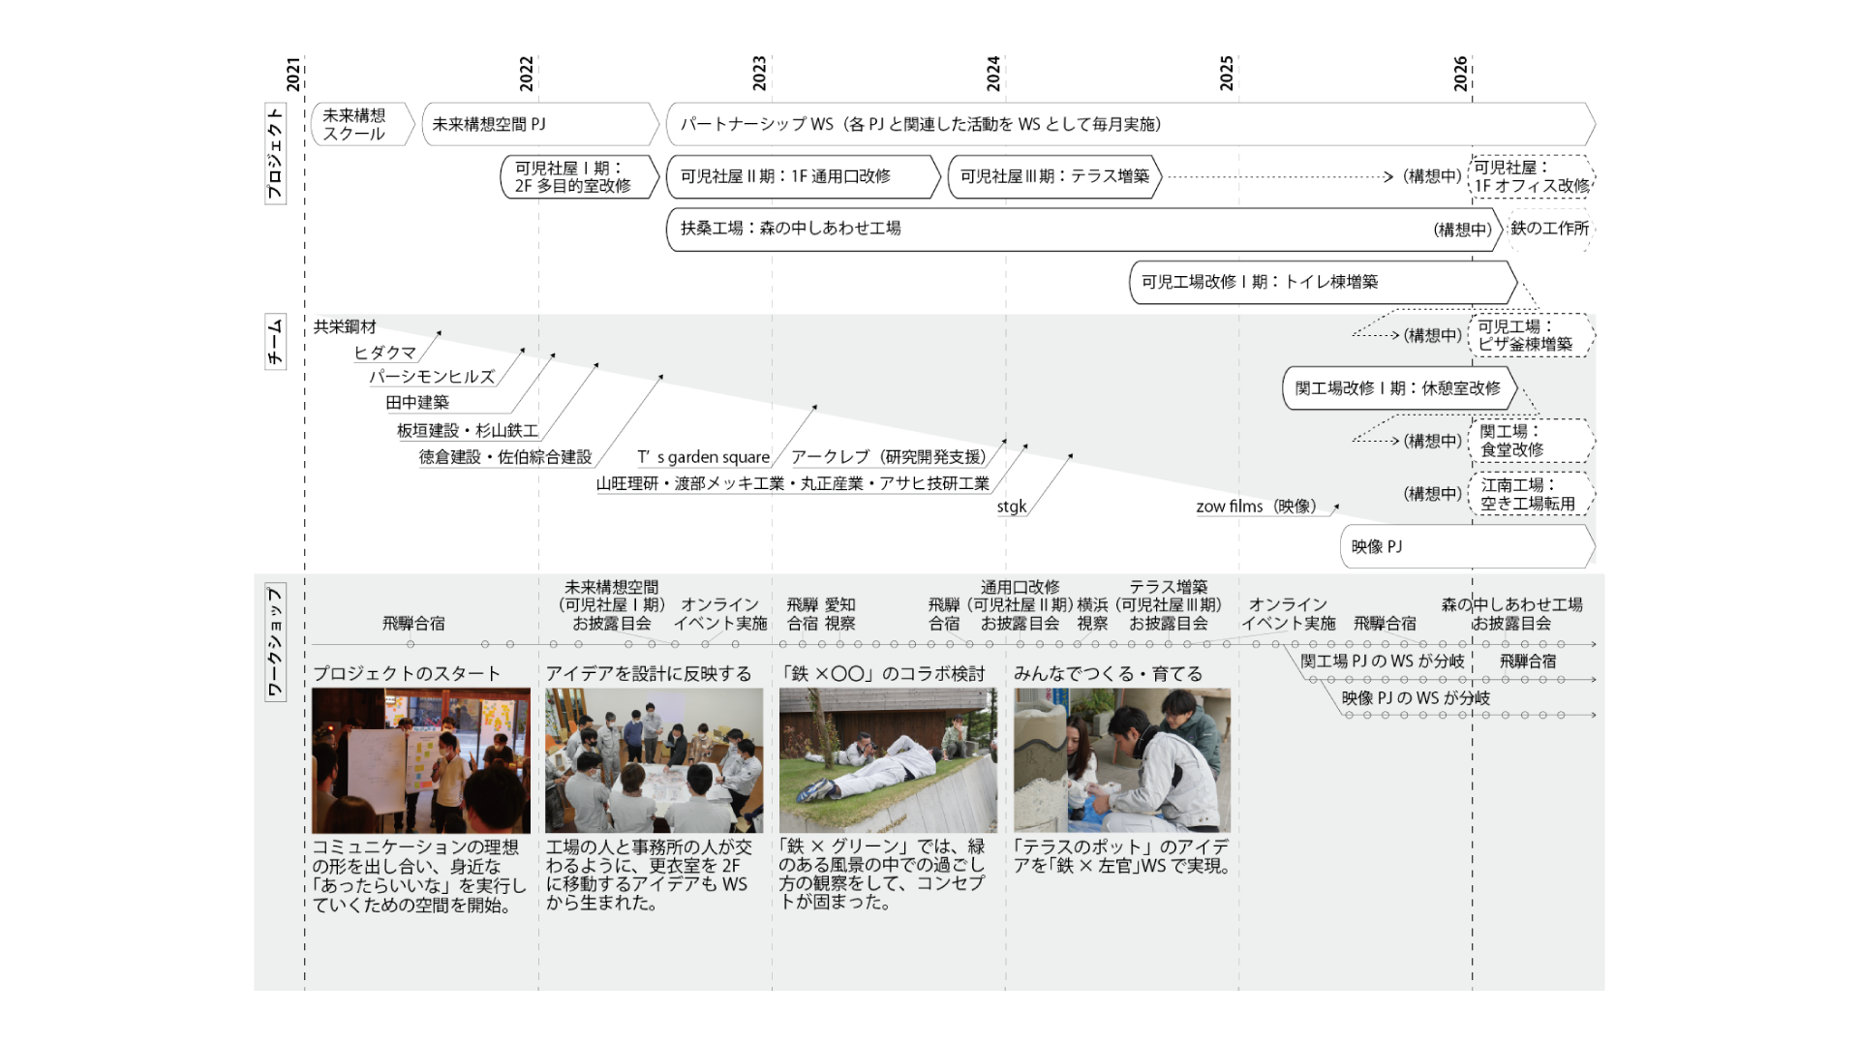Screen dimensions: 1859x1046
Task: Select the 扶桑工場：森の中しあわせ工場 bar
Action: pos(1084,230)
